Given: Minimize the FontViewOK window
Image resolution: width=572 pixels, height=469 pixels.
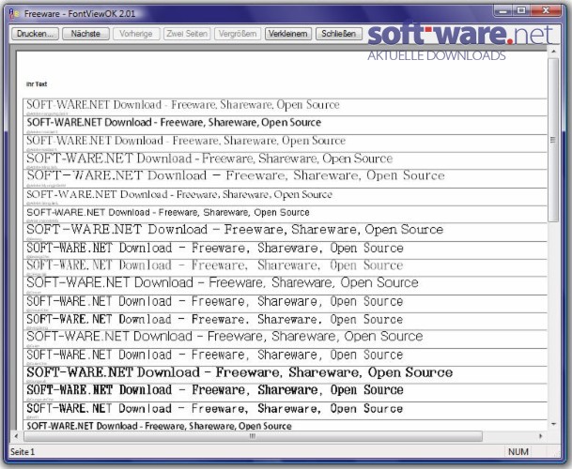Looking at the screenshot, I should click(x=503, y=11).
